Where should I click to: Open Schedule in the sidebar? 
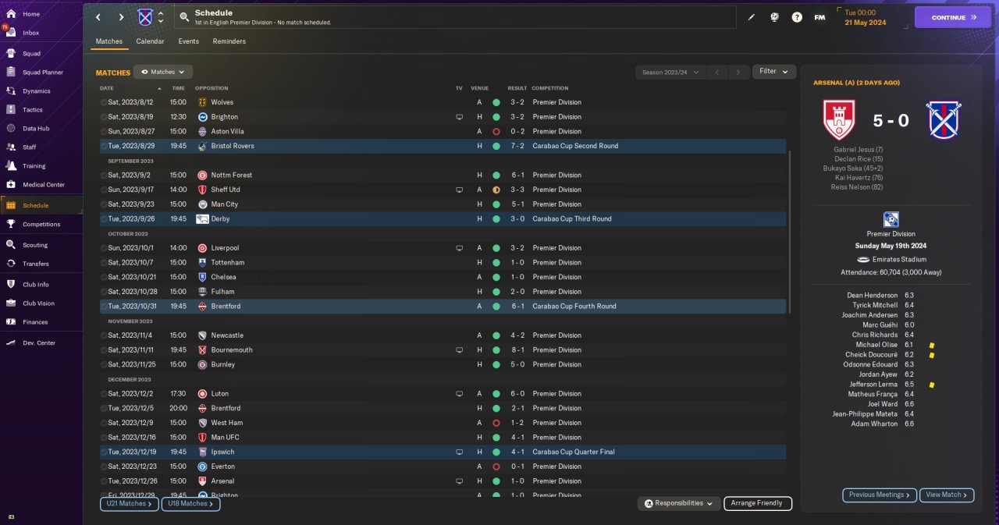click(41, 205)
